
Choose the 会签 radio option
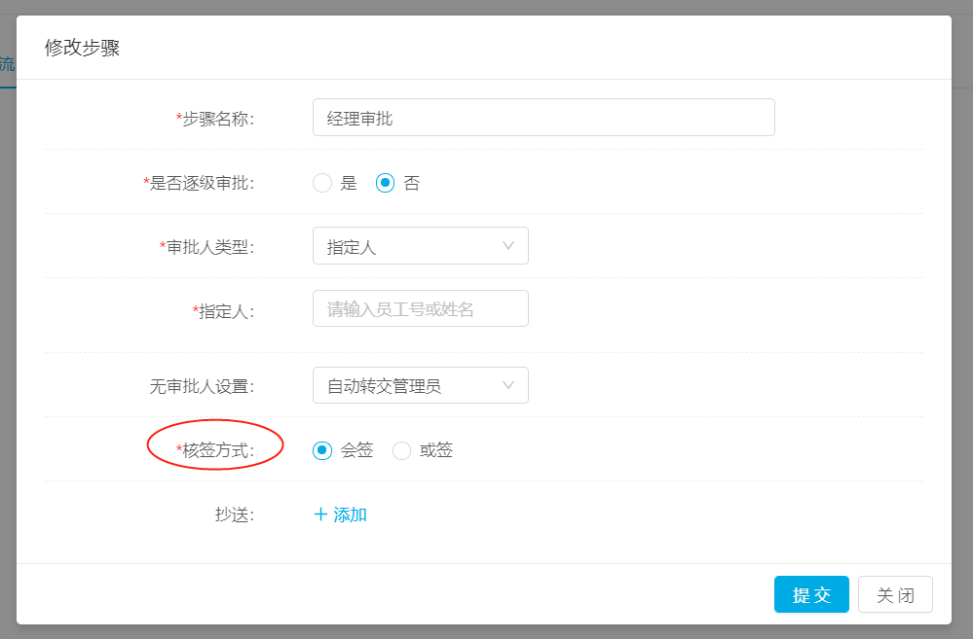pyautogui.click(x=322, y=450)
